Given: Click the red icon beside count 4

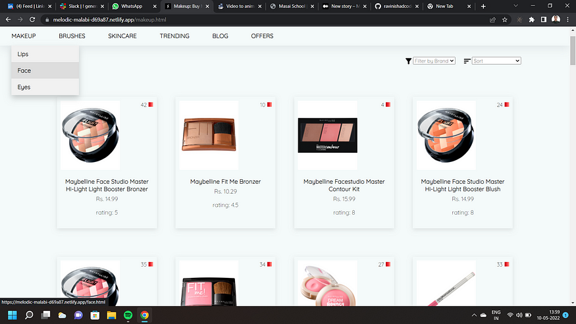Looking at the screenshot, I should pyautogui.click(x=388, y=105).
